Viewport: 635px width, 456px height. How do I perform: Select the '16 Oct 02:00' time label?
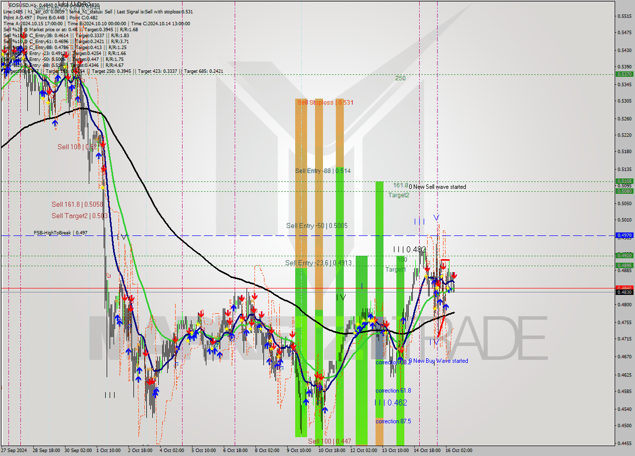[459, 451]
